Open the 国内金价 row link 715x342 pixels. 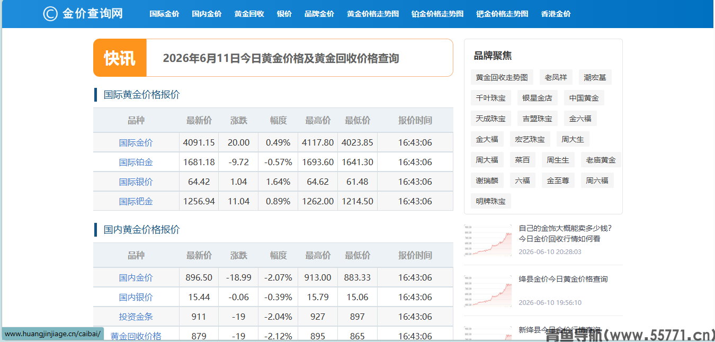[136, 277]
